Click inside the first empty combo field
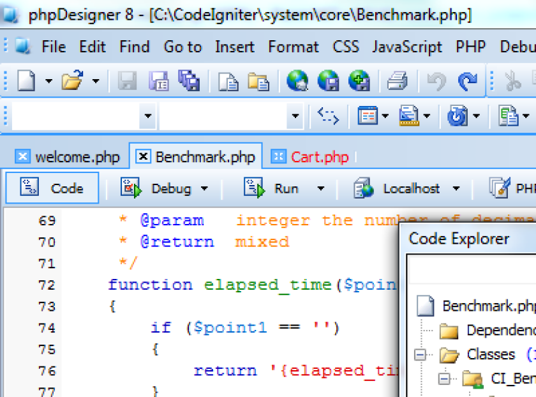The height and width of the screenshot is (397, 536). (x=76, y=116)
